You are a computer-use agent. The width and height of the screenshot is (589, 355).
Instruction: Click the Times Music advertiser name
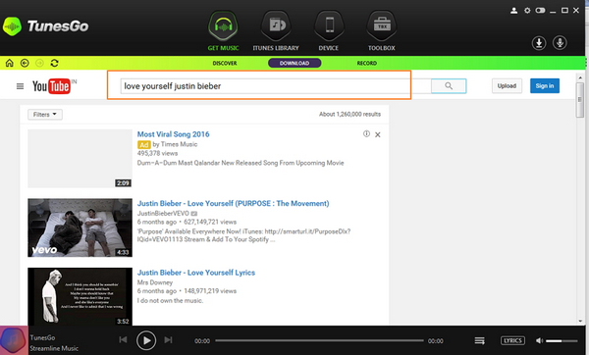pos(179,144)
